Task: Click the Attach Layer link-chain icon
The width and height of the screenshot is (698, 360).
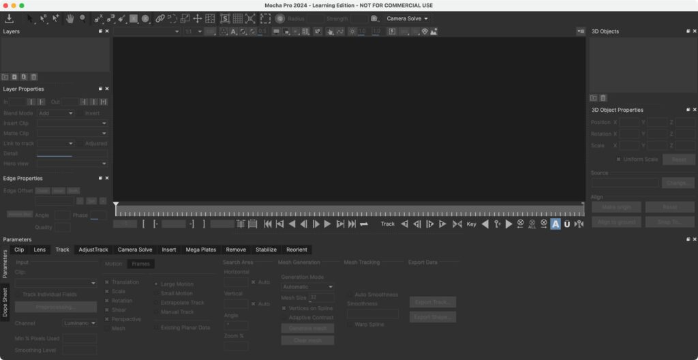Action: coord(160,18)
